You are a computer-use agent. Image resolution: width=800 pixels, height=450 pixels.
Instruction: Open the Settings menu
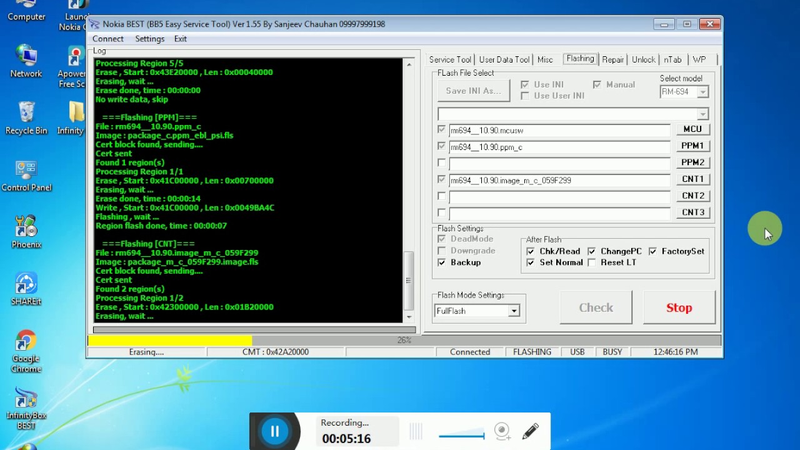click(150, 39)
